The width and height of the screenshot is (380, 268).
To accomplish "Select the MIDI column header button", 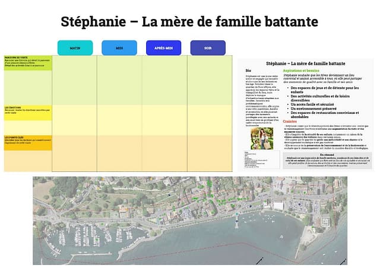I will point(119,48).
